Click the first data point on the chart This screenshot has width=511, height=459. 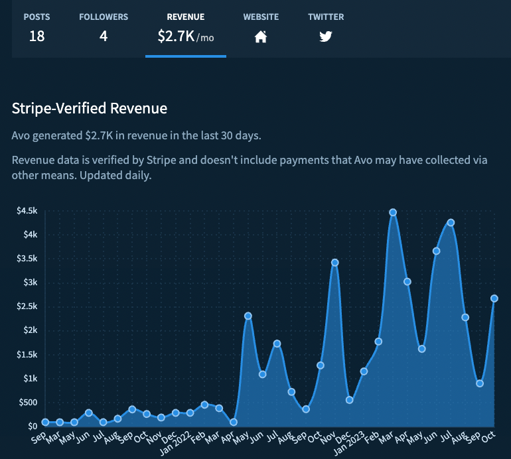[x=45, y=422]
